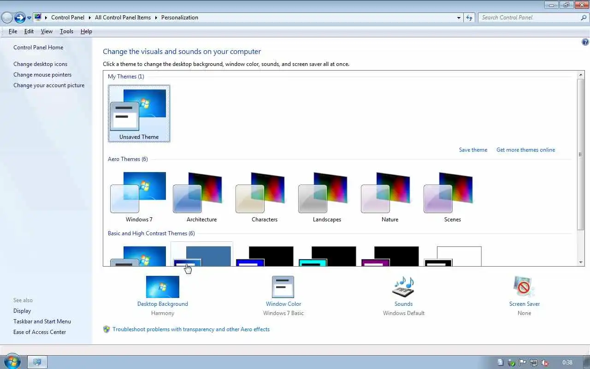Open Troubleshoot problems with transparency link
Image resolution: width=590 pixels, height=369 pixels.
click(191, 329)
